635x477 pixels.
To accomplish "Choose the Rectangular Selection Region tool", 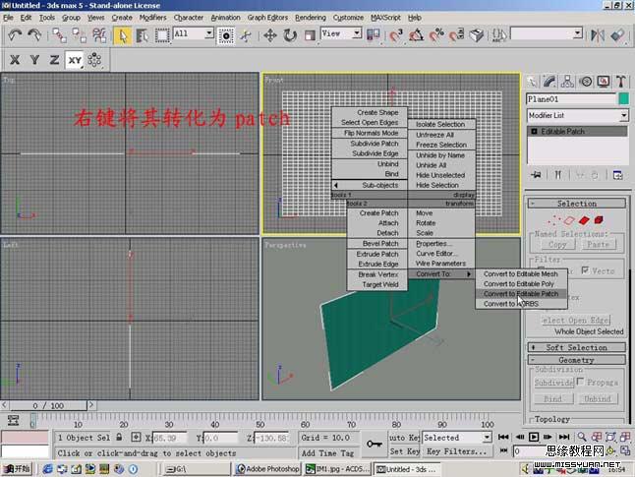I will [x=162, y=35].
